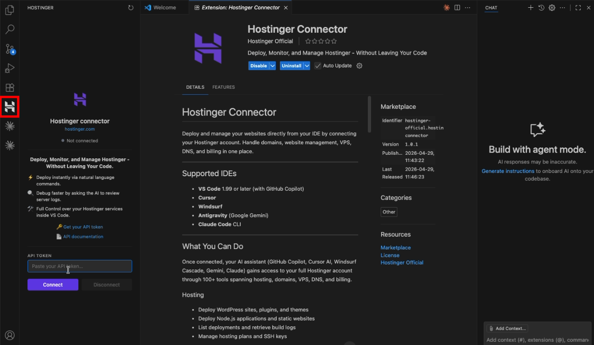This screenshot has width=594, height=345.
Task: Refresh the Hostinger sidebar panel
Action: tap(131, 8)
